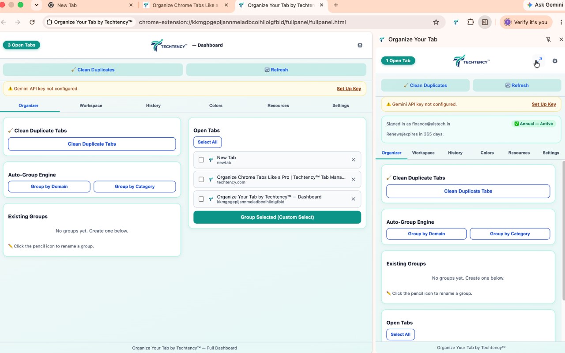
Task: Close the New Tab entry in Open Tabs list
Action: click(353, 160)
